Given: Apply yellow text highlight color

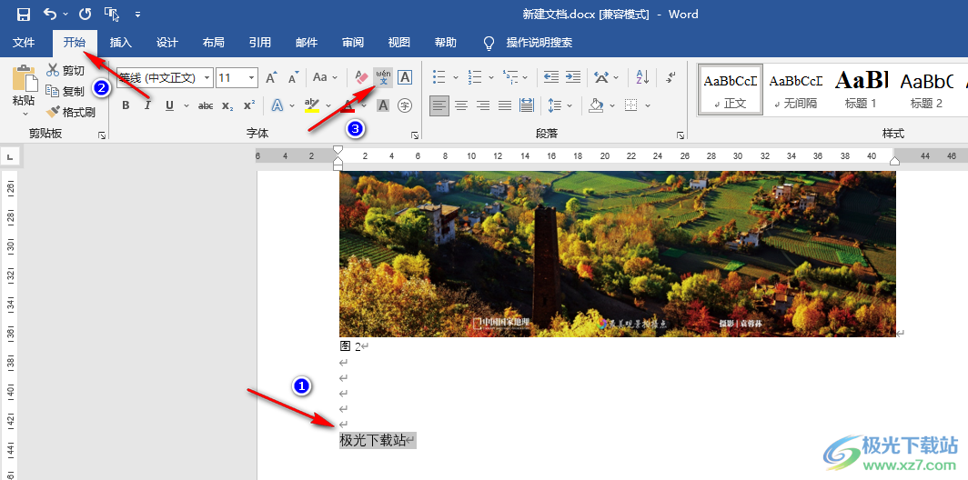Looking at the screenshot, I should click(312, 105).
